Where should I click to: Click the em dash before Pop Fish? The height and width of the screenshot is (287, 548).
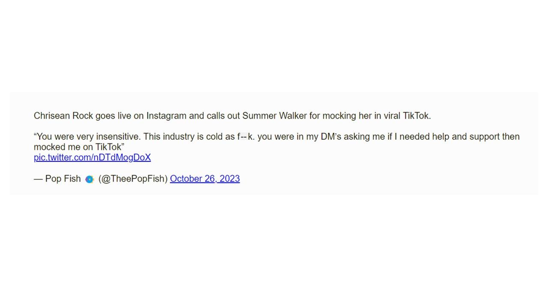(x=38, y=179)
